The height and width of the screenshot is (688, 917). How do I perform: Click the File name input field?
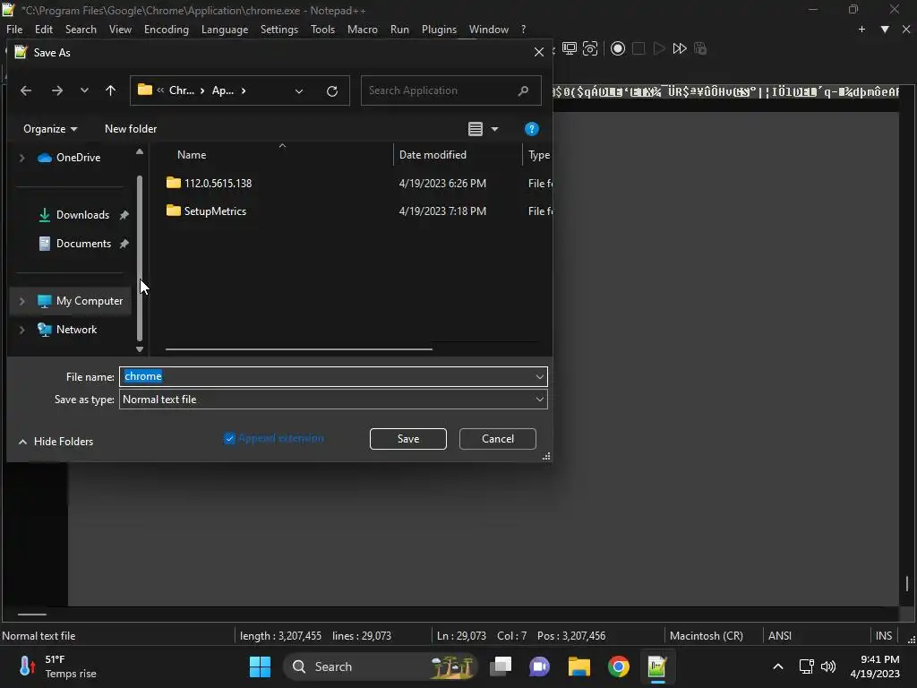tap(333, 377)
